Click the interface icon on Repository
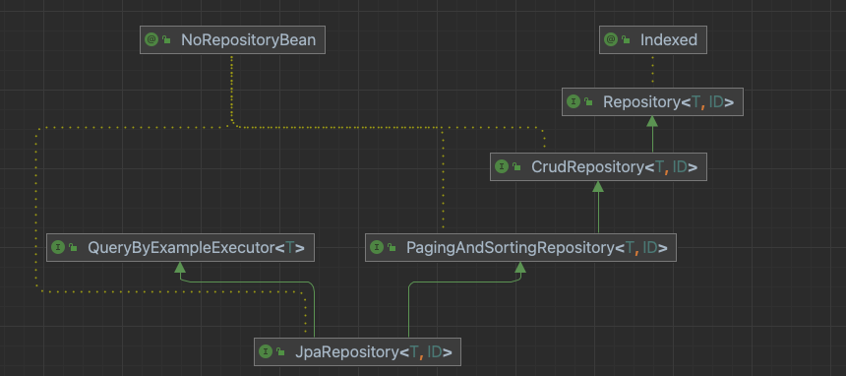 [574, 101]
